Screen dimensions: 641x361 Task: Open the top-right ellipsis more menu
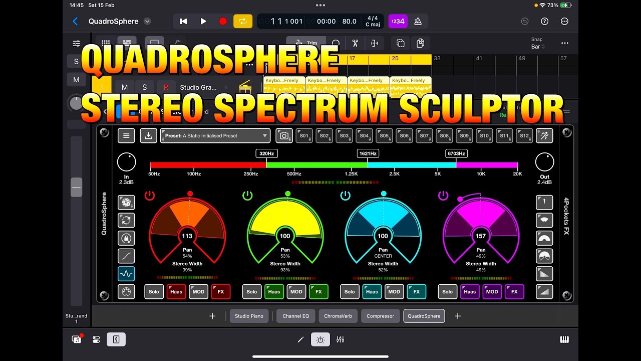click(565, 21)
